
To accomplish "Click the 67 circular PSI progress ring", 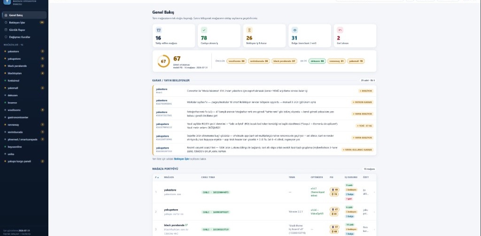I will 163,61.
